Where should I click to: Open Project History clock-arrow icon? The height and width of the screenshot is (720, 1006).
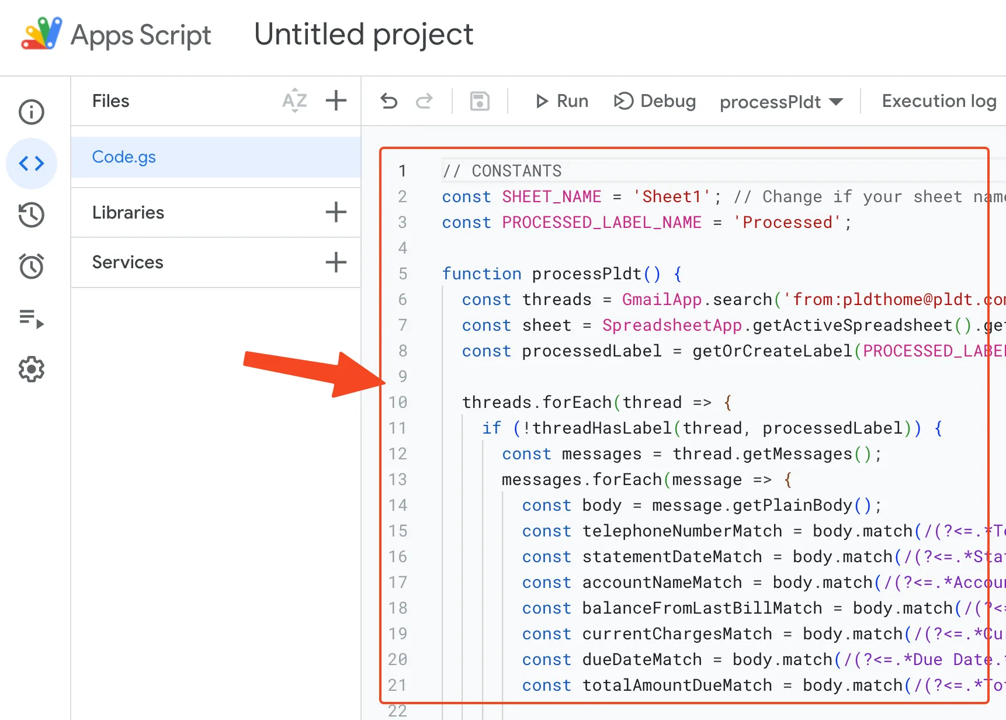(x=32, y=214)
